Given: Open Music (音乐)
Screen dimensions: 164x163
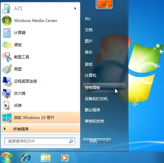Looking at the screenshot, I should click(89, 52).
